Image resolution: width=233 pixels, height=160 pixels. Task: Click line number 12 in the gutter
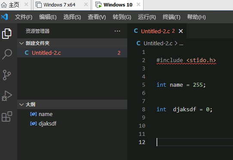142,142
